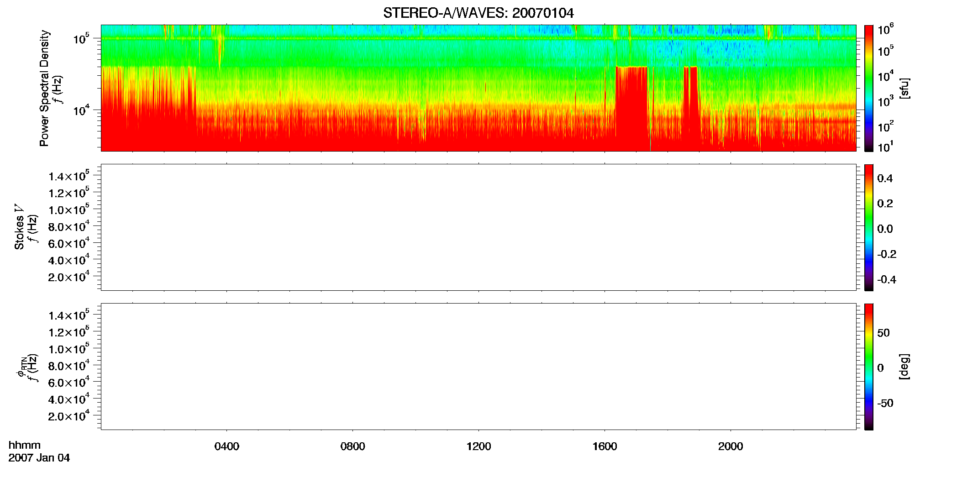Click the Stokes V axis label
957x493 pixels.
coord(19,227)
